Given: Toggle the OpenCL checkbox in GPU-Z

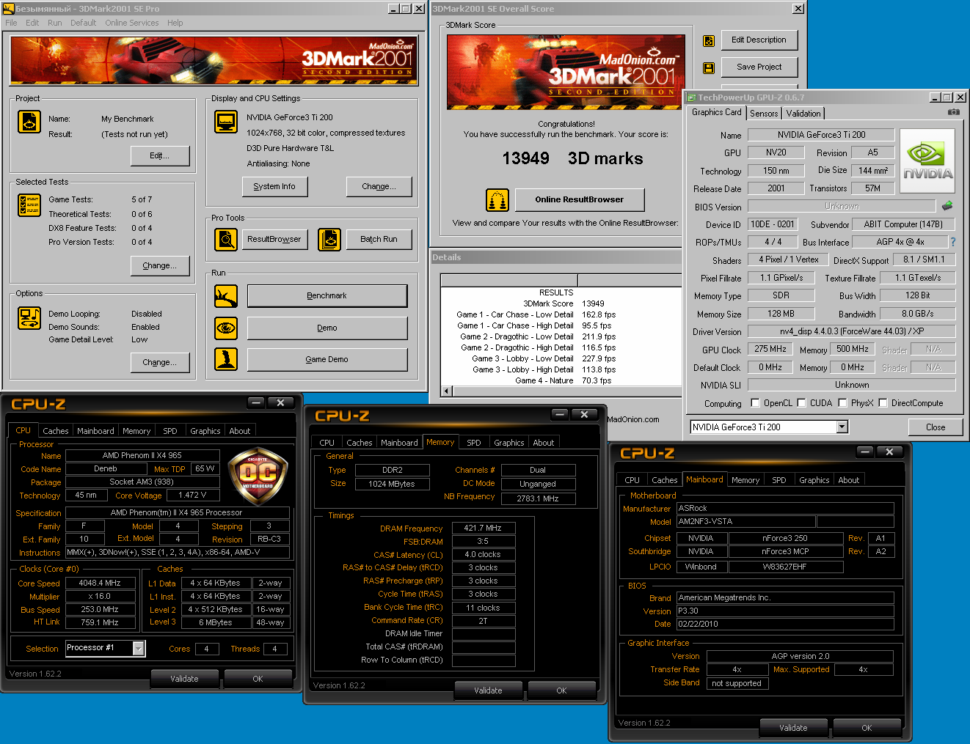Looking at the screenshot, I should tap(756, 402).
